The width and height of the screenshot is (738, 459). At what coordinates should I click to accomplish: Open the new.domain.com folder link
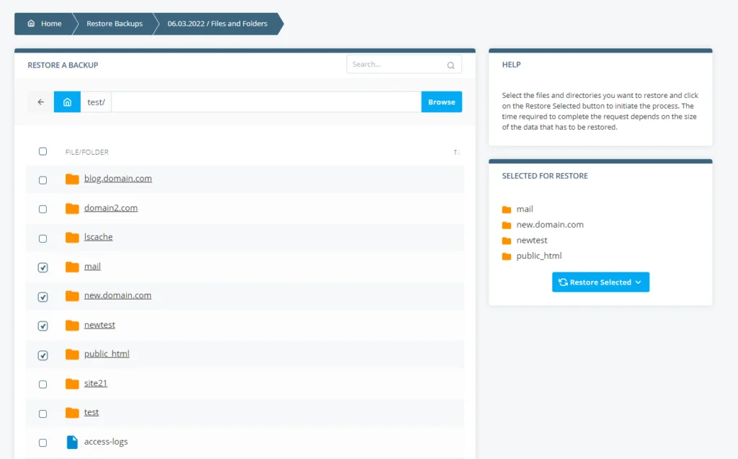click(x=117, y=295)
